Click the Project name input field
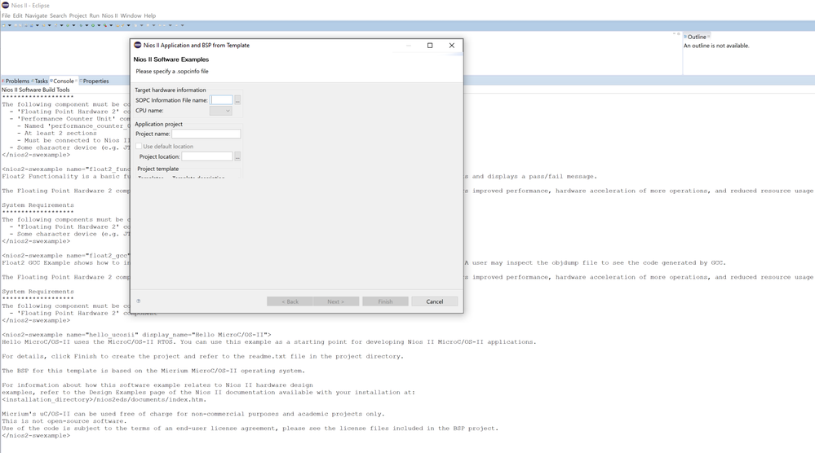The width and height of the screenshot is (815, 453). click(206, 134)
